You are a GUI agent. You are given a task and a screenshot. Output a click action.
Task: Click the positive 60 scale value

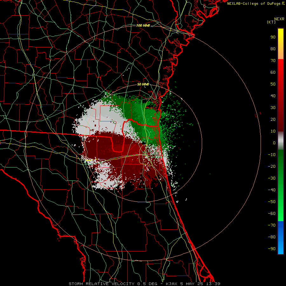click(273, 72)
